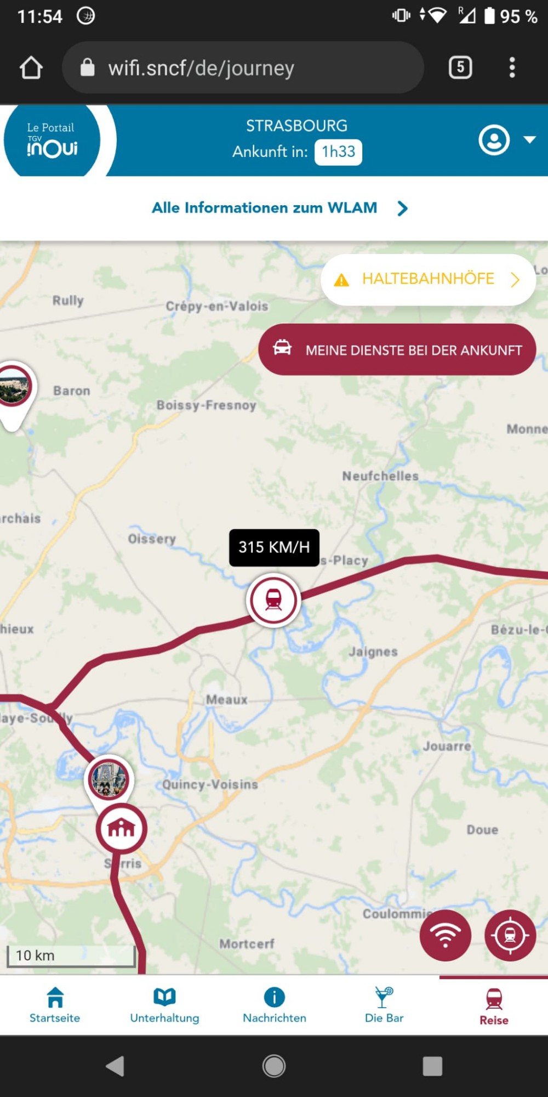Expand account dropdown arrow beside profile
This screenshot has height=1097, width=548.
(529, 139)
